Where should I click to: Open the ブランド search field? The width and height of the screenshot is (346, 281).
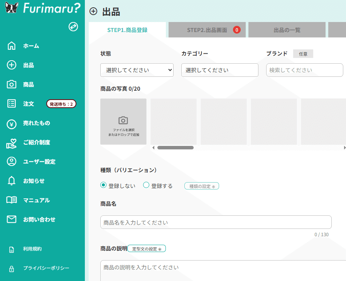[x=304, y=70]
